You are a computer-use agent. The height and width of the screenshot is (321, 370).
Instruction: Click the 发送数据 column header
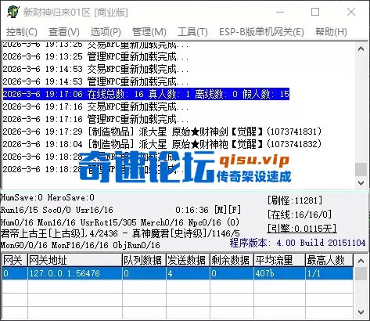point(189,260)
